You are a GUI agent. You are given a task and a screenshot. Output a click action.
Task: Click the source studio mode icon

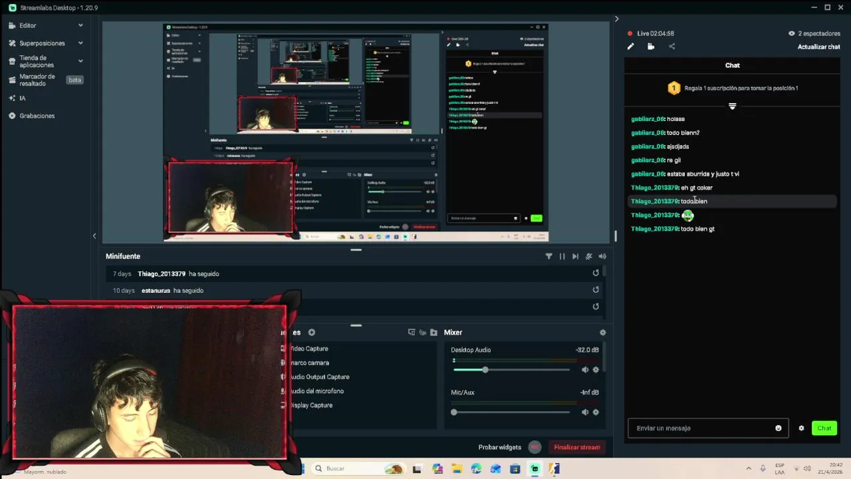pos(412,333)
